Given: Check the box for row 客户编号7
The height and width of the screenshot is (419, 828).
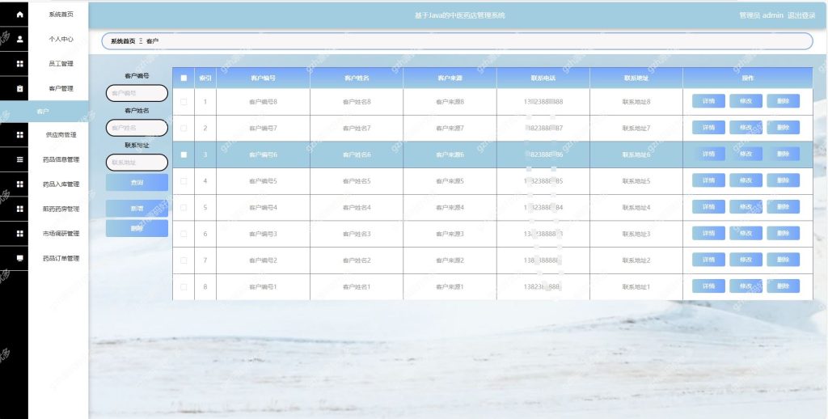Looking at the screenshot, I should [x=184, y=129].
